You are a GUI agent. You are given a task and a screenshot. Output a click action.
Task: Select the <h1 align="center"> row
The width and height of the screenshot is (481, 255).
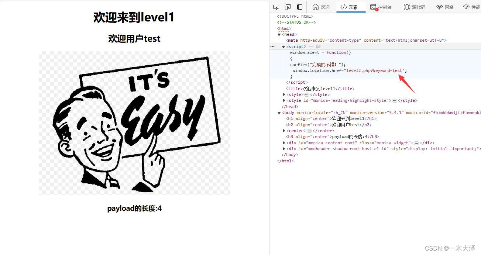[x=331, y=118]
